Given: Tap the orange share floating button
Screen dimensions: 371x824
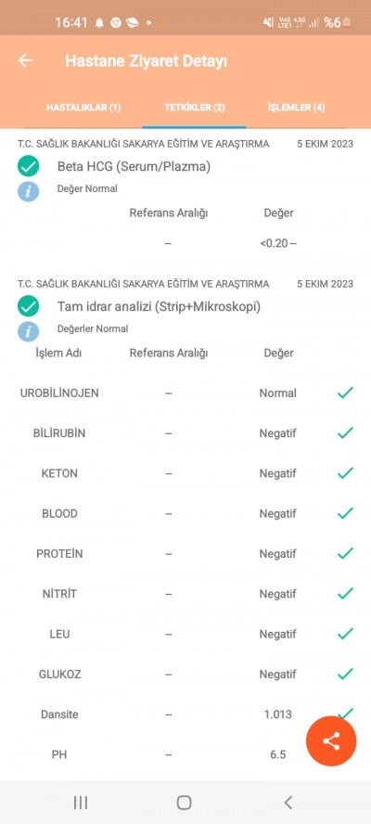Looking at the screenshot, I should point(331,741).
